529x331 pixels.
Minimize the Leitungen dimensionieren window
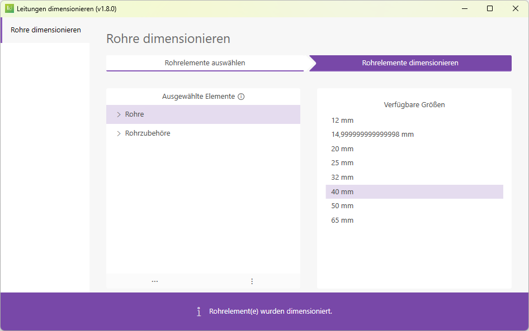point(464,8)
